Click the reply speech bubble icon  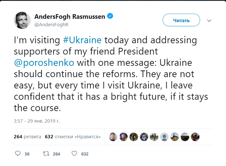coord(18,154)
